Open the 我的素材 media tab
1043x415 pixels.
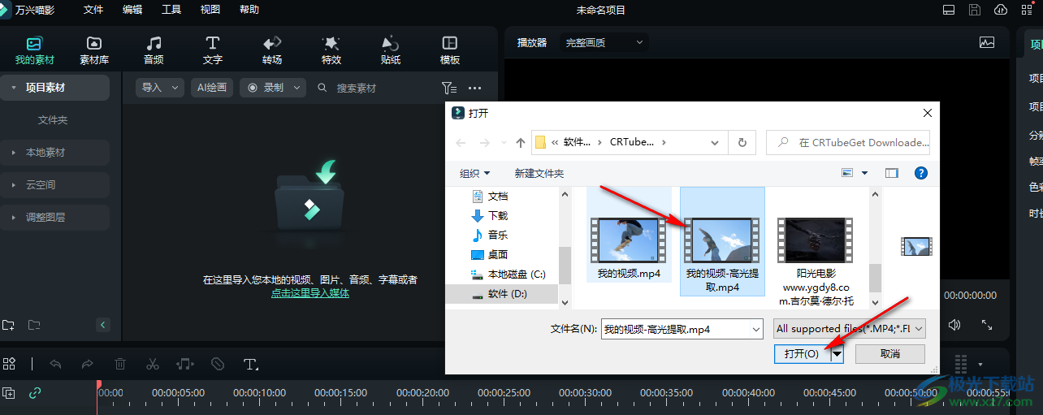click(x=34, y=50)
